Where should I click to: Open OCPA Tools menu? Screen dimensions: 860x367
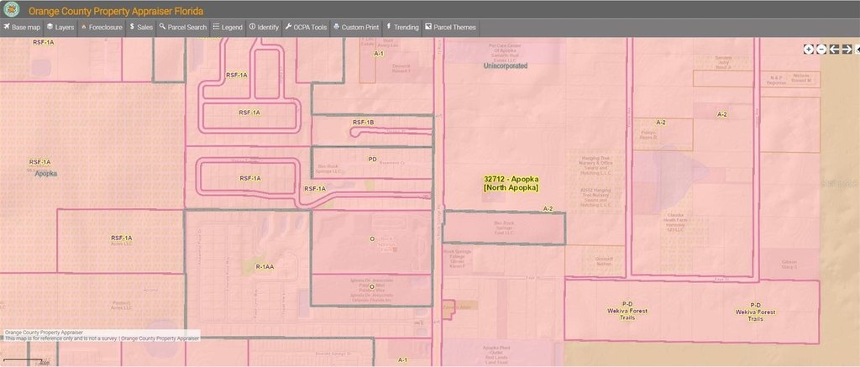coord(306,27)
